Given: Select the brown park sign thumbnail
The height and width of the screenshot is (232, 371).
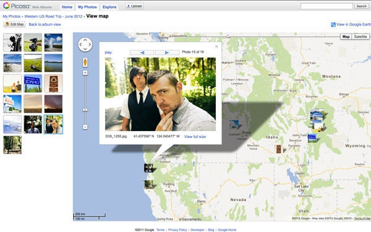Looking at the screenshot, I should point(53,84).
